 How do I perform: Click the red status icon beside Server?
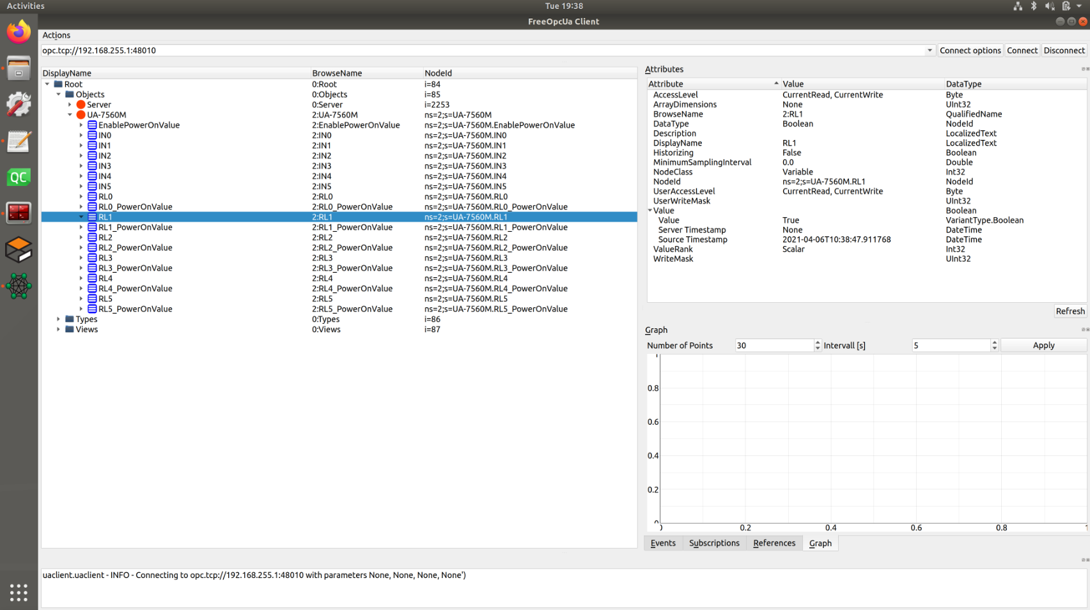click(81, 104)
